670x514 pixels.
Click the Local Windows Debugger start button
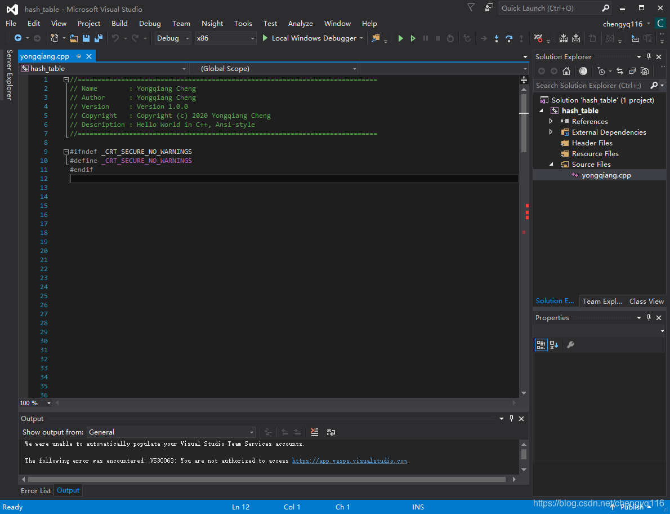(x=309, y=38)
